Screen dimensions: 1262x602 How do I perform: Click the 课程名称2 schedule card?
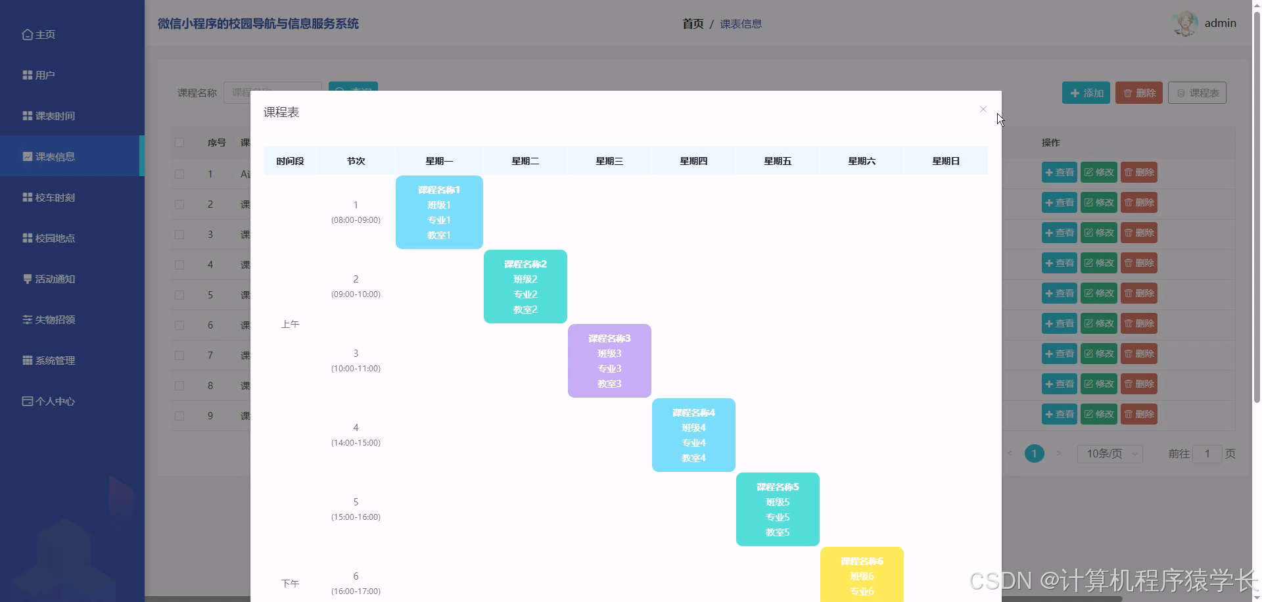coord(525,287)
